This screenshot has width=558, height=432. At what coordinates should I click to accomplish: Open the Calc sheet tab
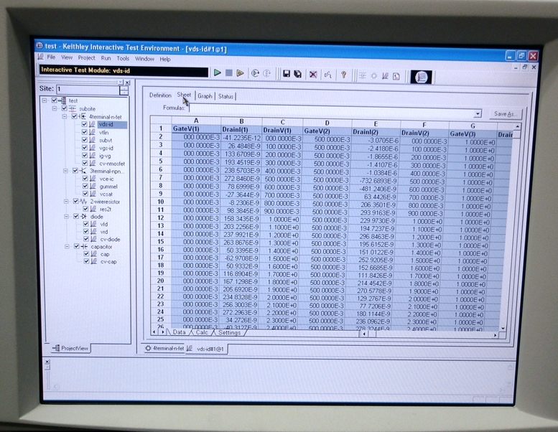[x=202, y=332]
